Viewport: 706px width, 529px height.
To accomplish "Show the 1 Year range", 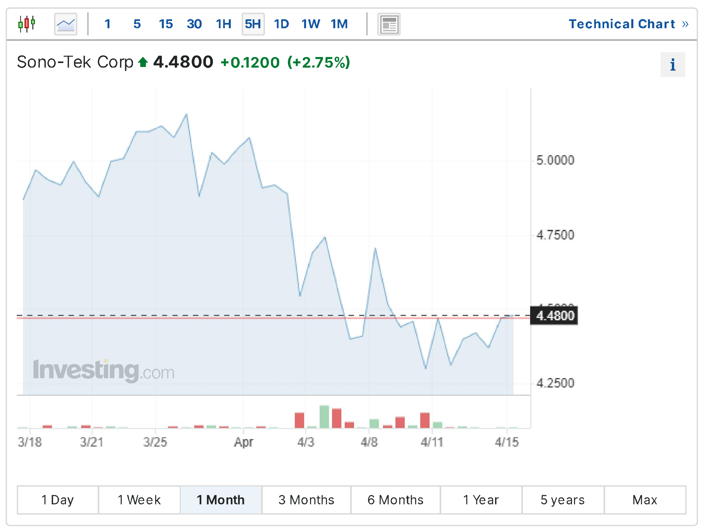I will [481, 500].
